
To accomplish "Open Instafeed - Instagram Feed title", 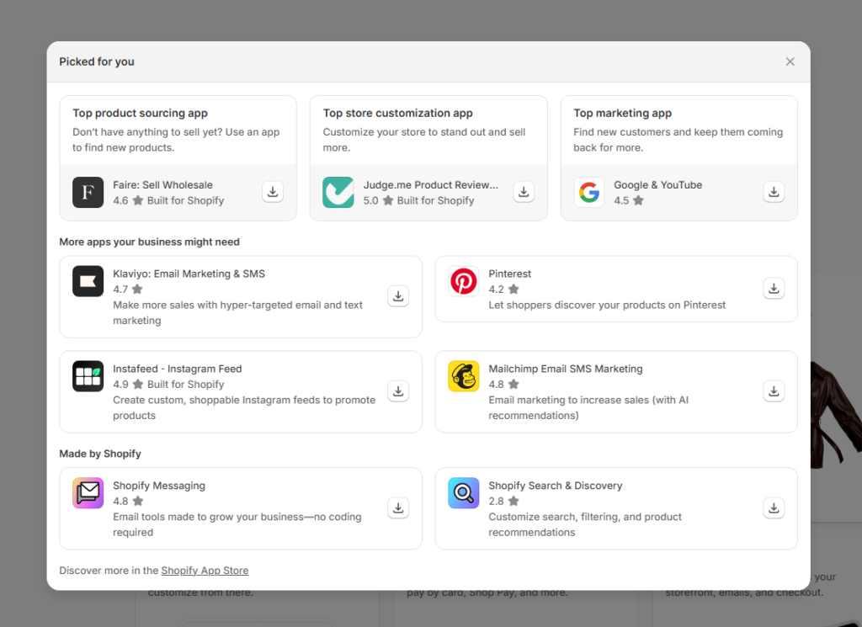I will click(x=177, y=369).
